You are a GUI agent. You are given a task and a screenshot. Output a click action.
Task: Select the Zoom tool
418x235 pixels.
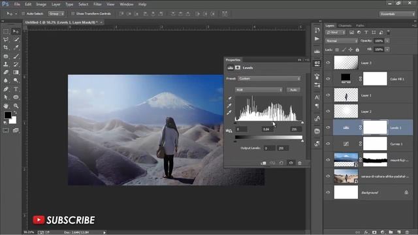tap(16, 106)
